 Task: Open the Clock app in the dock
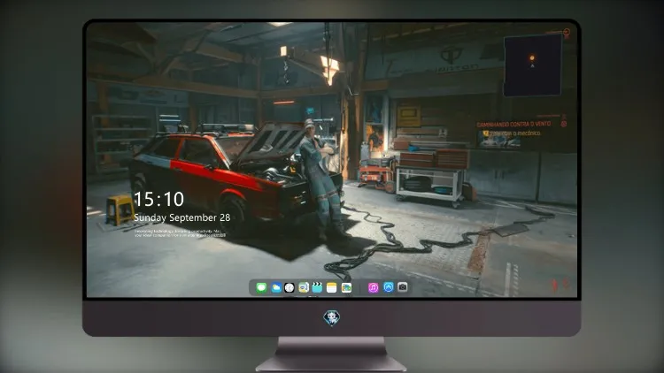pos(290,287)
